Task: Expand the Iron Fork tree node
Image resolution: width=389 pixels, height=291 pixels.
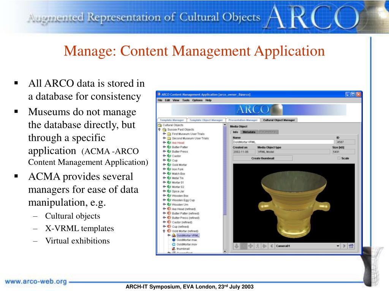Action: (x=164, y=169)
